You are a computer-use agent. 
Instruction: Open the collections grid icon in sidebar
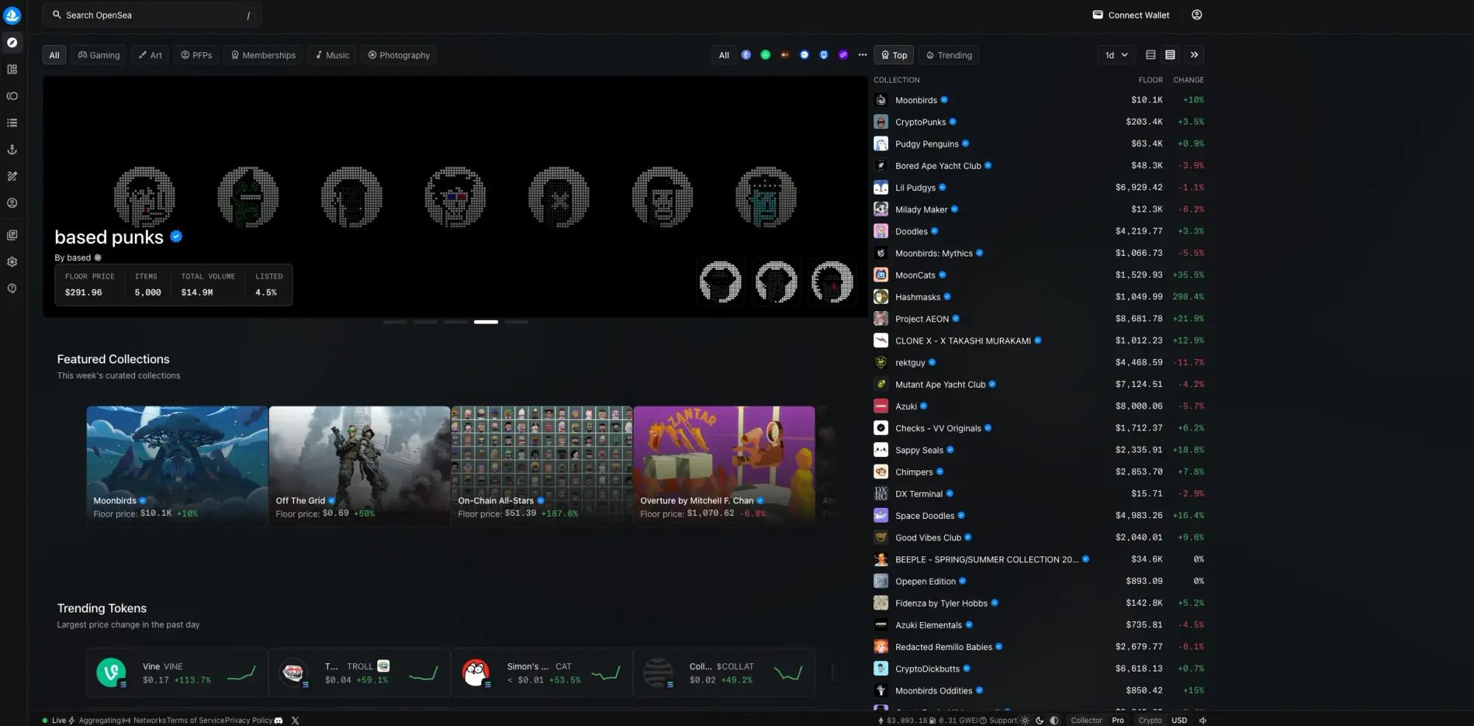[12, 69]
